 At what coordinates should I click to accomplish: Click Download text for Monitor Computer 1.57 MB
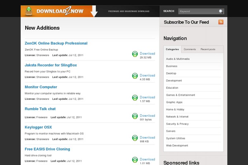(147, 97)
